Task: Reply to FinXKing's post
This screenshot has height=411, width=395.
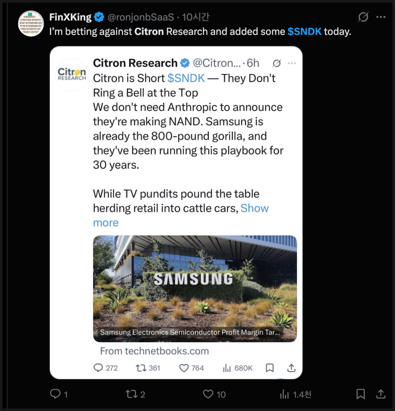Action: (x=55, y=394)
